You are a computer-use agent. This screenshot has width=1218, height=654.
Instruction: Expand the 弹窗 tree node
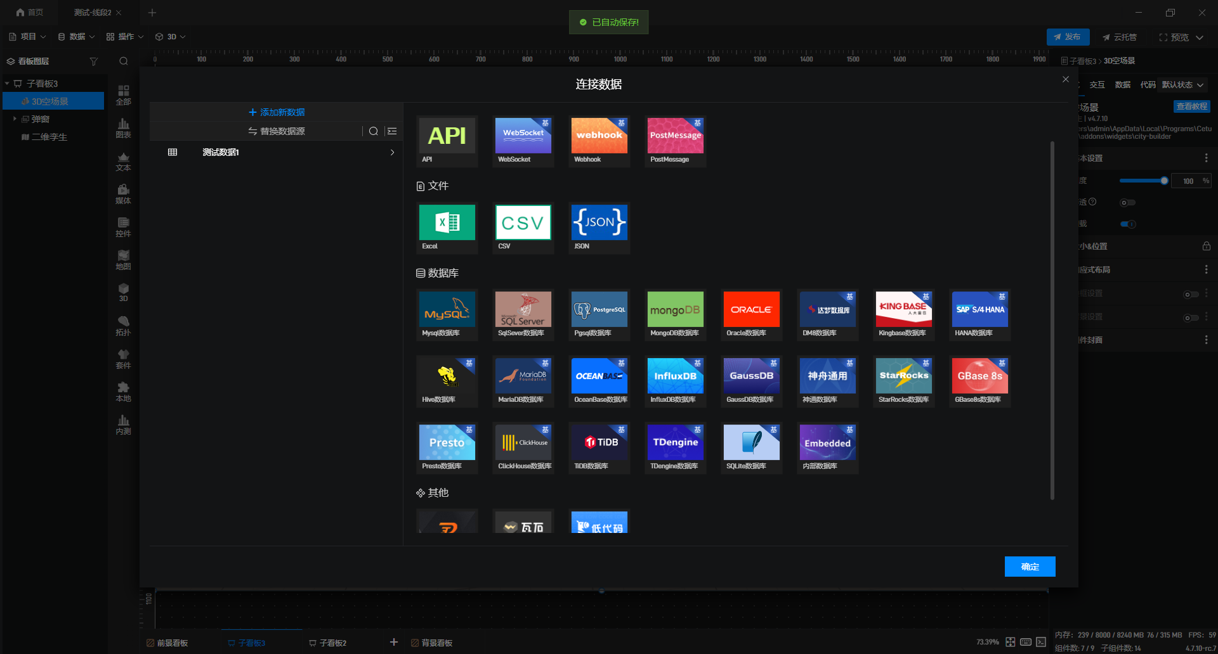[15, 119]
